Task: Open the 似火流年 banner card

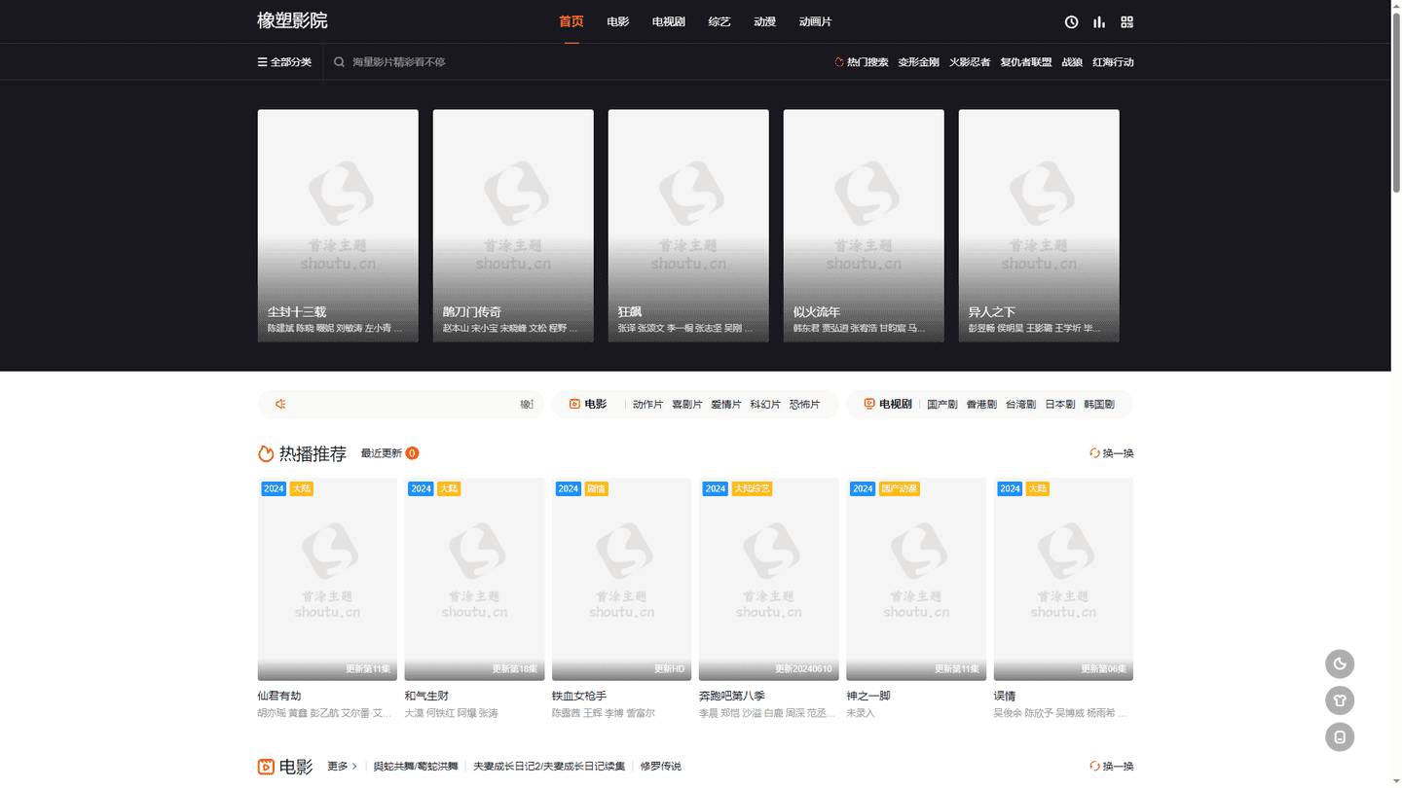Action: tap(864, 226)
